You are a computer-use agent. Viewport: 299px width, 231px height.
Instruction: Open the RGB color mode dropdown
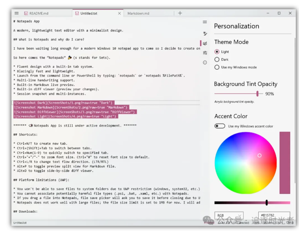pos(229,215)
